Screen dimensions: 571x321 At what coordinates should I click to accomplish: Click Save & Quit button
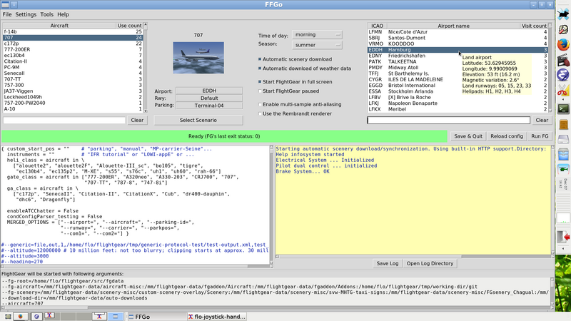click(x=468, y=136)
